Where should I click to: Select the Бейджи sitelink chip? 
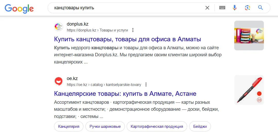click(x=200, y=126)
